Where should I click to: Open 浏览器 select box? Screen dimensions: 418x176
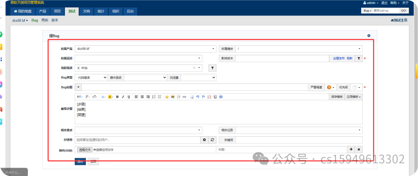[x=199, y=78]
